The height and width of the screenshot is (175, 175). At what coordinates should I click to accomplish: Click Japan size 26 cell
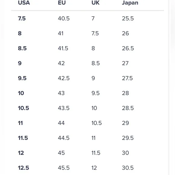pos(126,33)
